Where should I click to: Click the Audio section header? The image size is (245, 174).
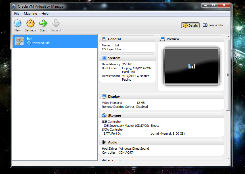click(x=162, y=142)
